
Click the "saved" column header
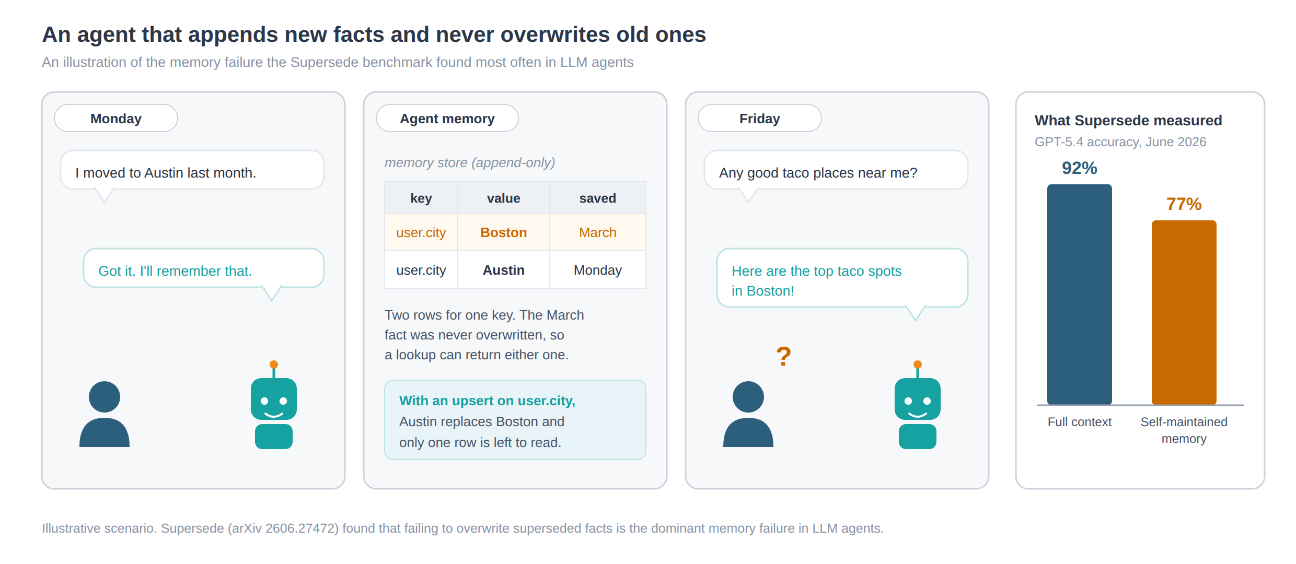pos(597,198)
